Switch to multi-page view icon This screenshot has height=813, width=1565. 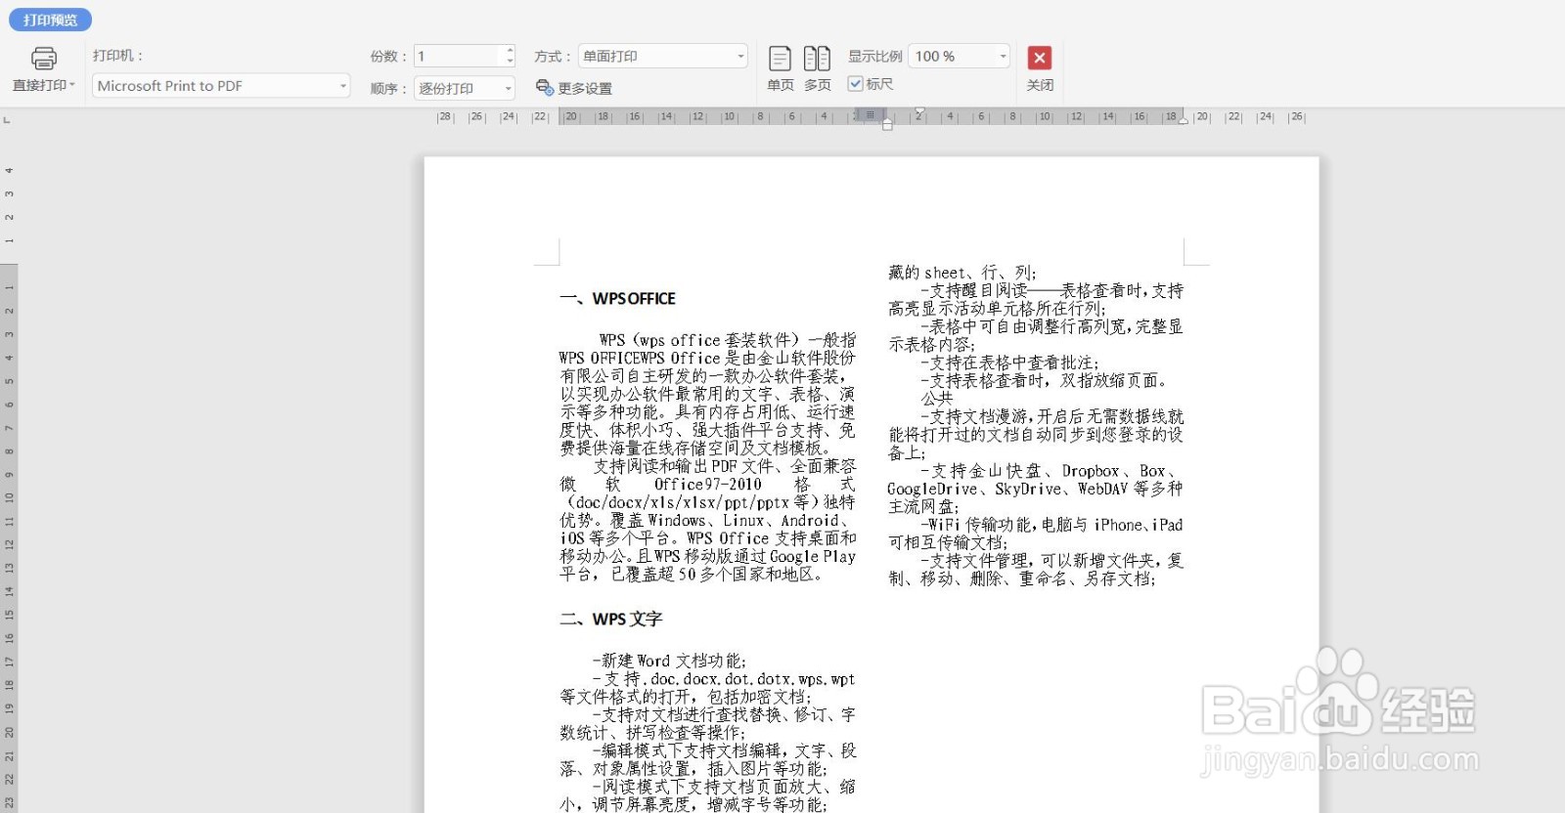click(x=817, y=59)
